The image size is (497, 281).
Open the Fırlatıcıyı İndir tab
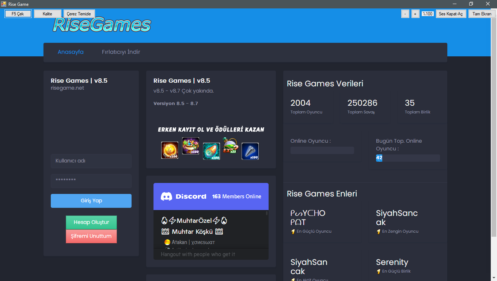click(x=121, y=52)
